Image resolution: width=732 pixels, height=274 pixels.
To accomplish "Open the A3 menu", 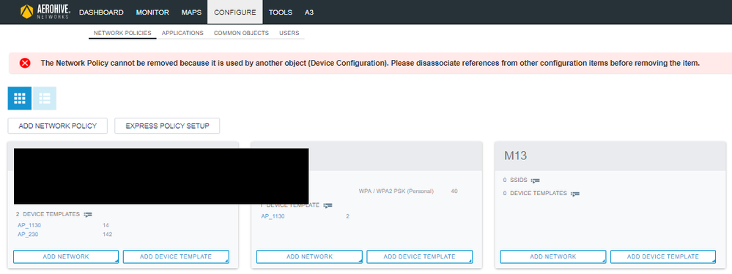I will (x=309, y=12).
